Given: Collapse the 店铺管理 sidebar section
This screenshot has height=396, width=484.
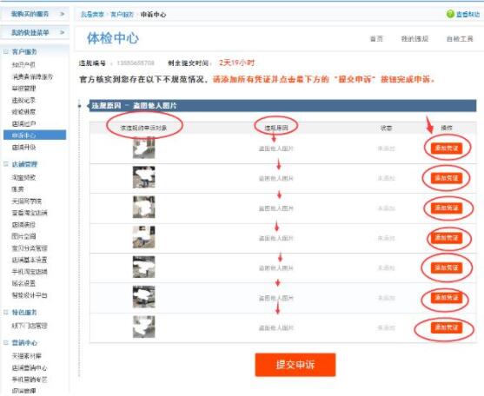Looking at the screenshot, I should coord(6,164).
